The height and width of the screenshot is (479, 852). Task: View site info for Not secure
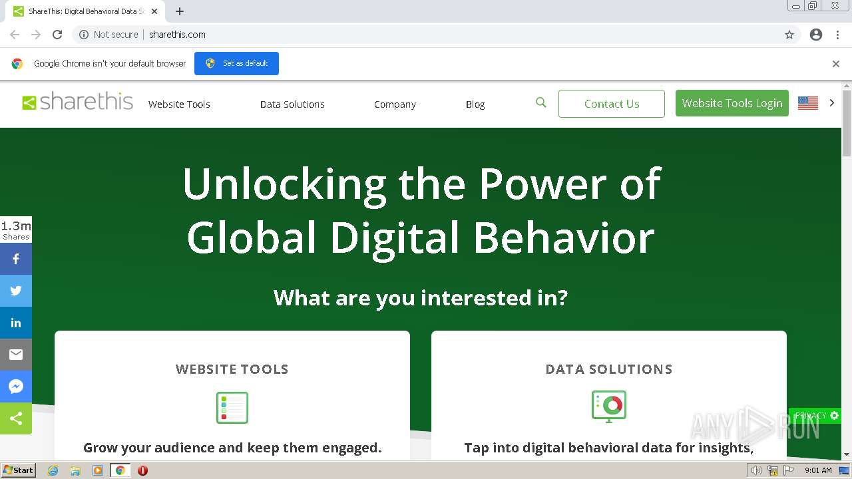(x=108, y=35)
